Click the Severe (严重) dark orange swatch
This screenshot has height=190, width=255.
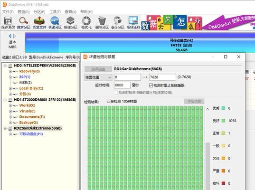[x=224, y=171]
